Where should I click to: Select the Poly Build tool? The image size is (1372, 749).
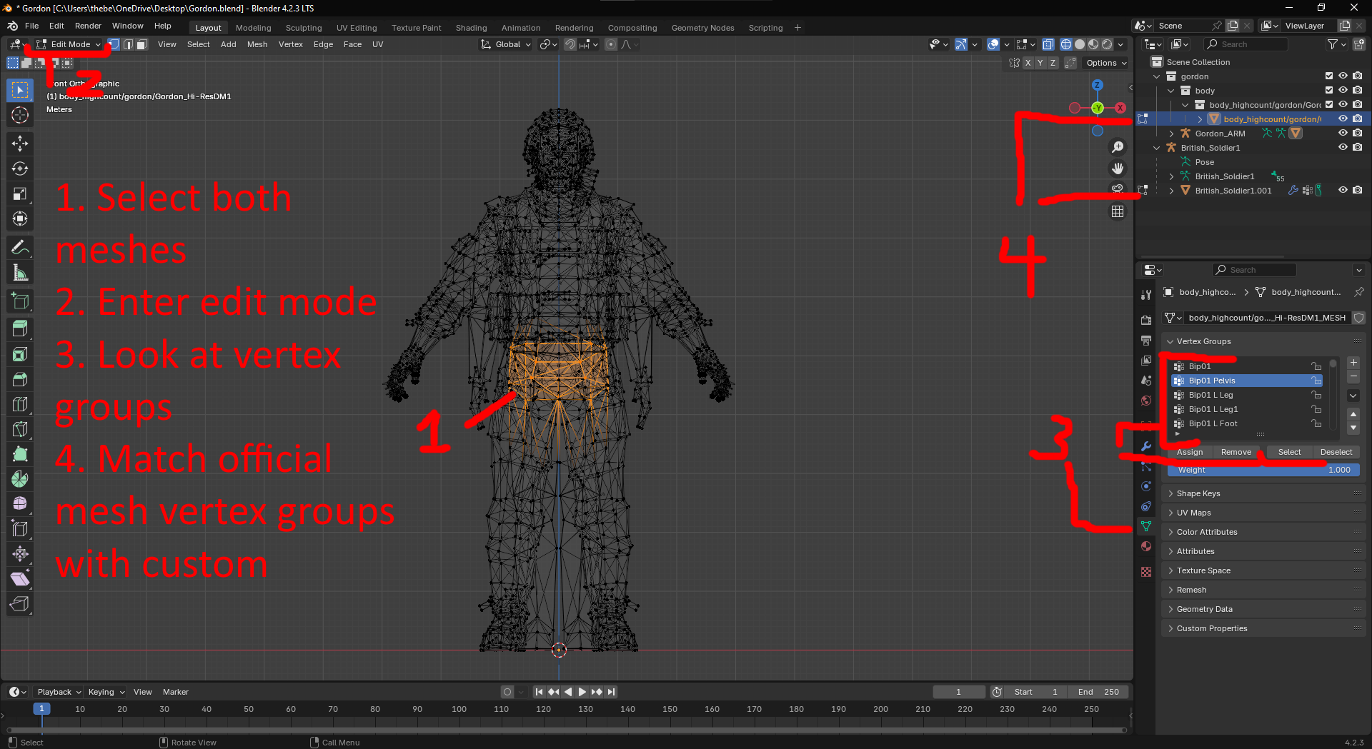point(20,454)
